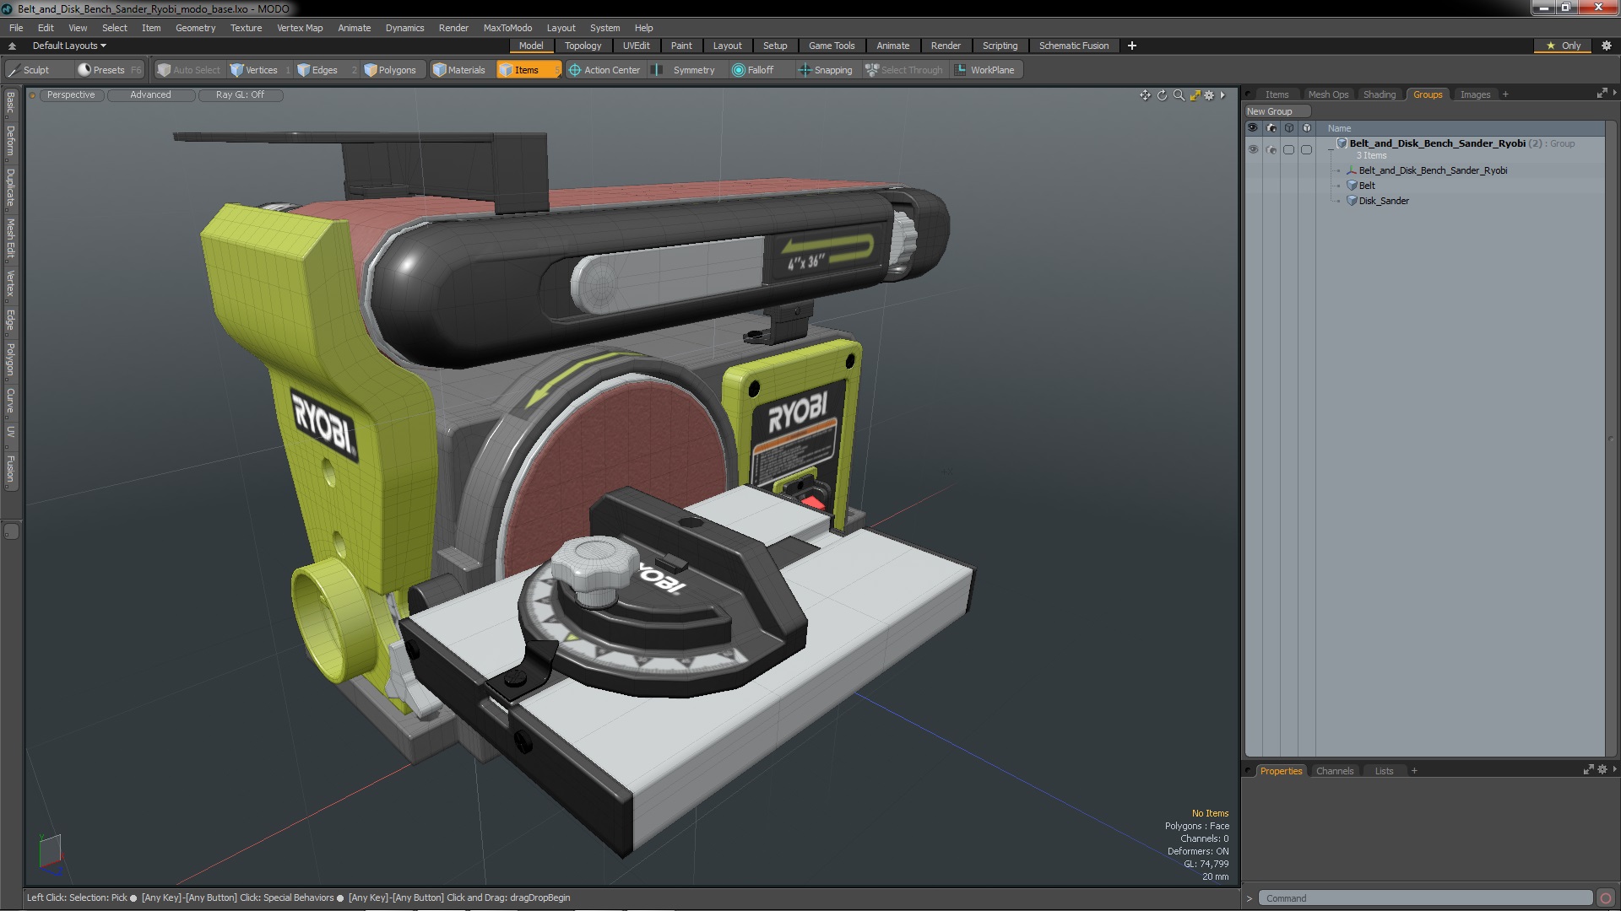This screenshot has width=1621, height=911.
Task: Click the viewport zoom magnifier icon
Action: [1179, 95]
